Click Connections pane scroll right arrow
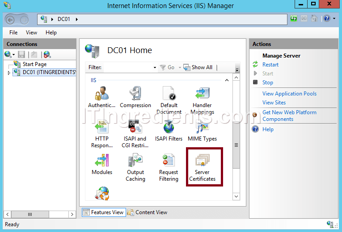This screenshot has height=232, width=342. (72, 214)
